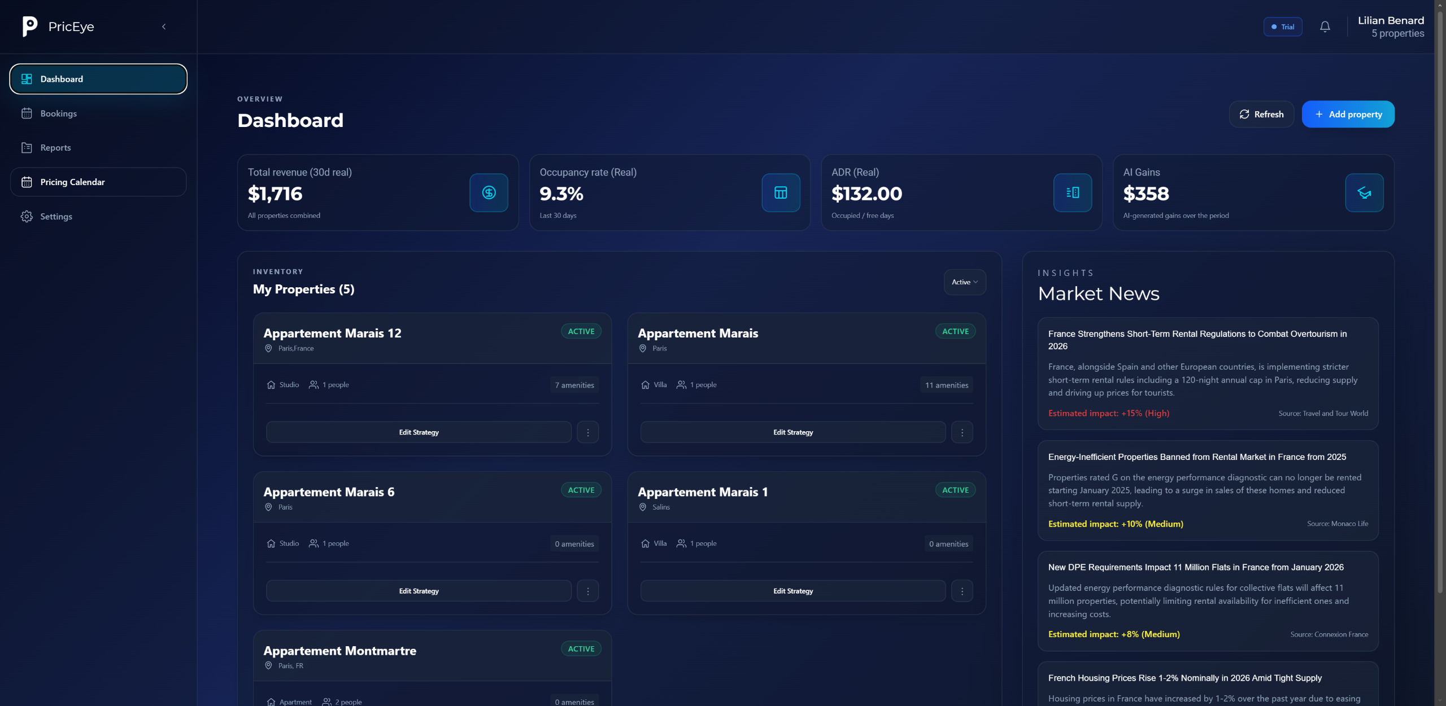Open the Active properties filter dropdown
1446x706 pixels.
964,282
